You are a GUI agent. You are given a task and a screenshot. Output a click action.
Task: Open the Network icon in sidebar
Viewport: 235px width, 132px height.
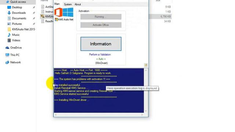[7, 62]
